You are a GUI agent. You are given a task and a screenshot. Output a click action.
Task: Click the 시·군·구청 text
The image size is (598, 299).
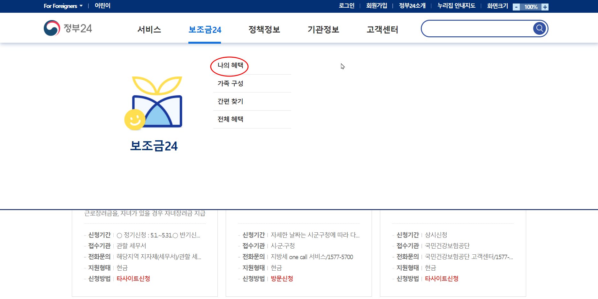pos(283,246)
